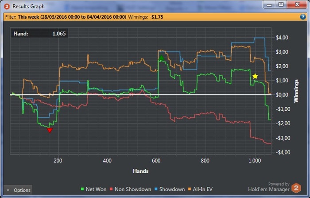
Task: Click the Hands axis title
Action: point(140,171)
